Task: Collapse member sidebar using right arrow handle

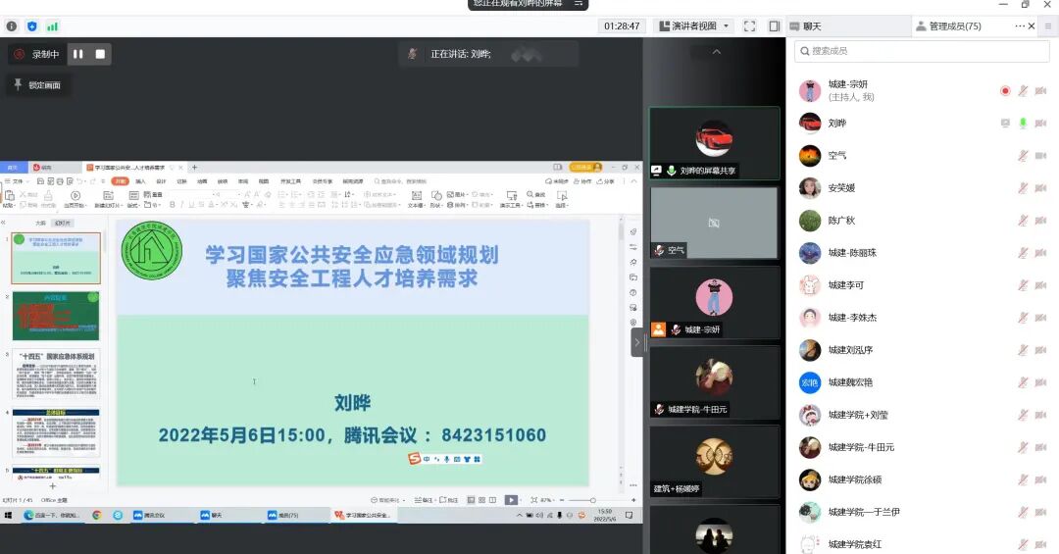Action: [x=637, y=342]
